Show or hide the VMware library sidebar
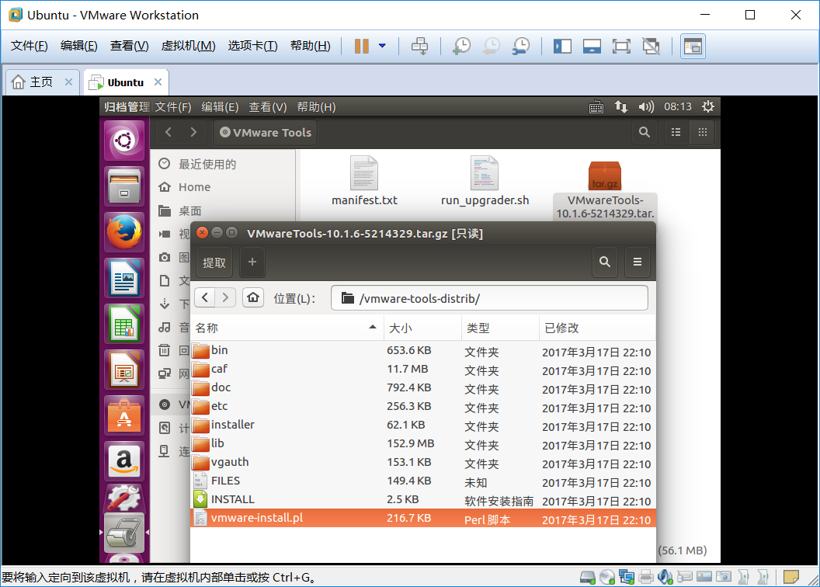This screenshot has height=587, width=820. pos(562,46)
